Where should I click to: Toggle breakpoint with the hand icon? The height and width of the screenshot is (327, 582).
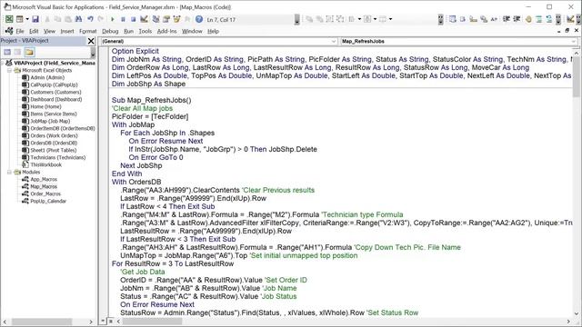click(528, 19)
